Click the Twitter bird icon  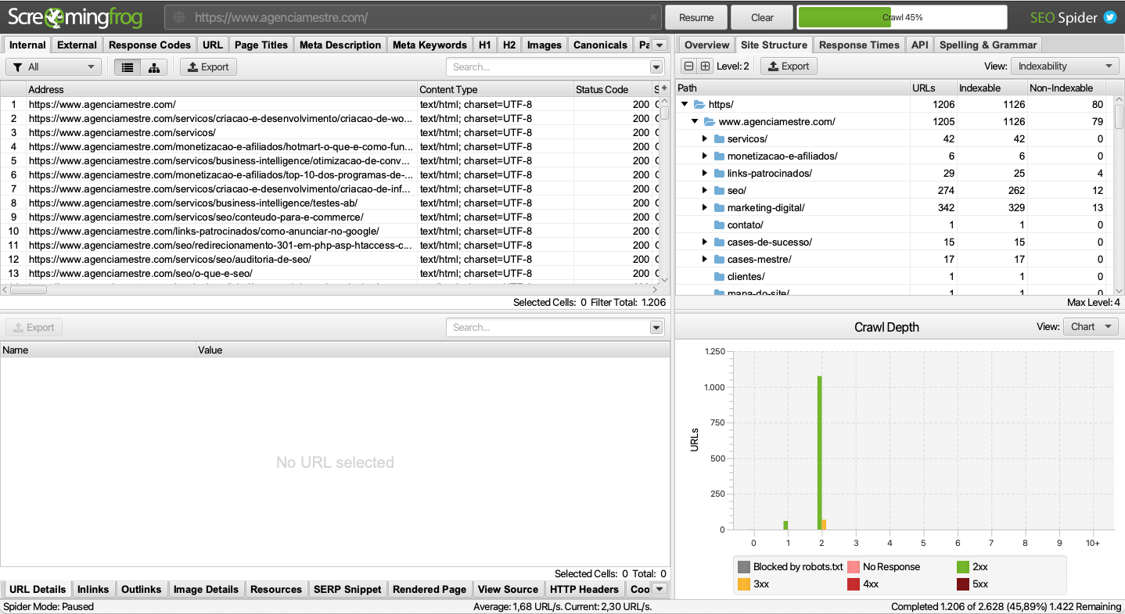(x=1109, y=17)
